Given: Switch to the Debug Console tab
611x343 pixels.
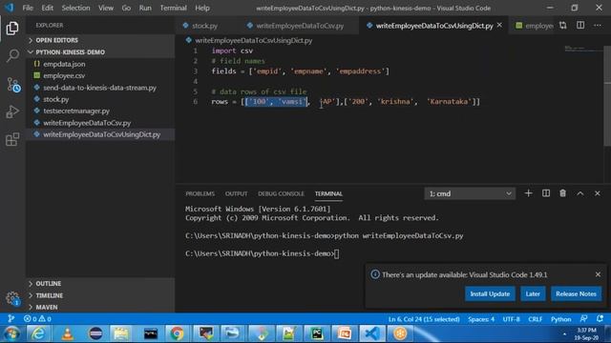Looking at the screenshot, I should (281, 193).
